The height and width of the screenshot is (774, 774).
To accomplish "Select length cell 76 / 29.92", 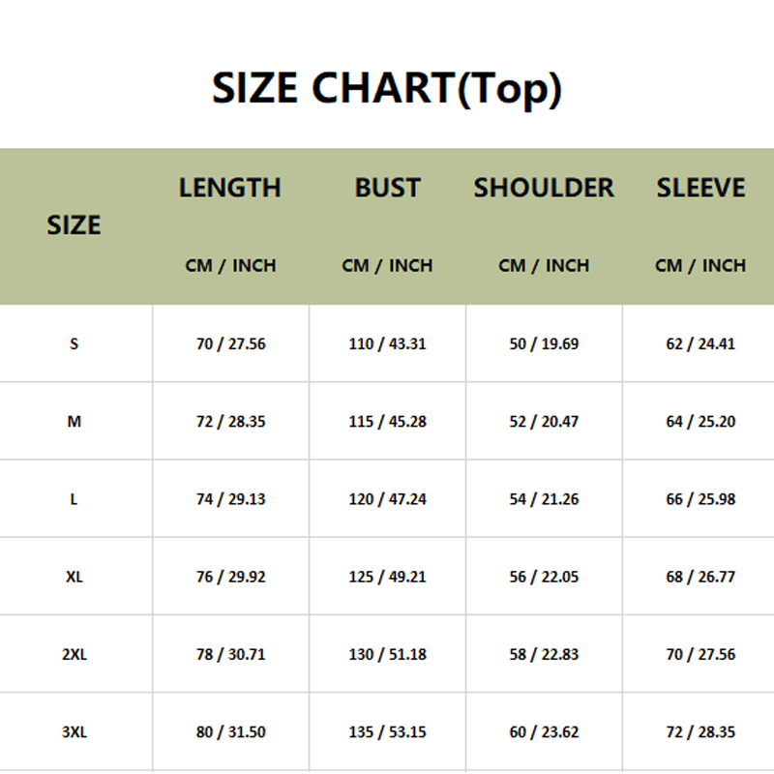I will (x=230, y=577).
